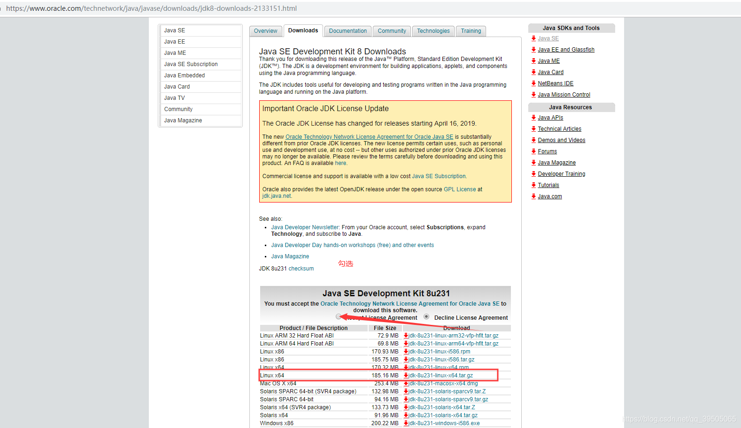Image resolution: width=741 pixels, height=428 pixels.
Task: Open Java Mission Control link
Action: coord(564,95)
